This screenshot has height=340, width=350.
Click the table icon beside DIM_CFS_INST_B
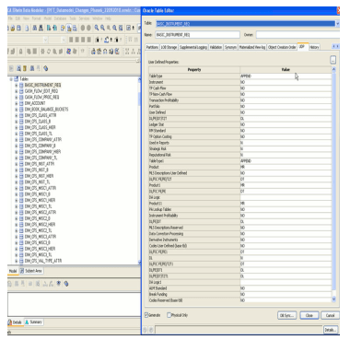click(x=21, y=170)
